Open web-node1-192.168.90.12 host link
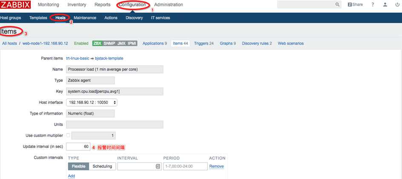 pos(45,43)
